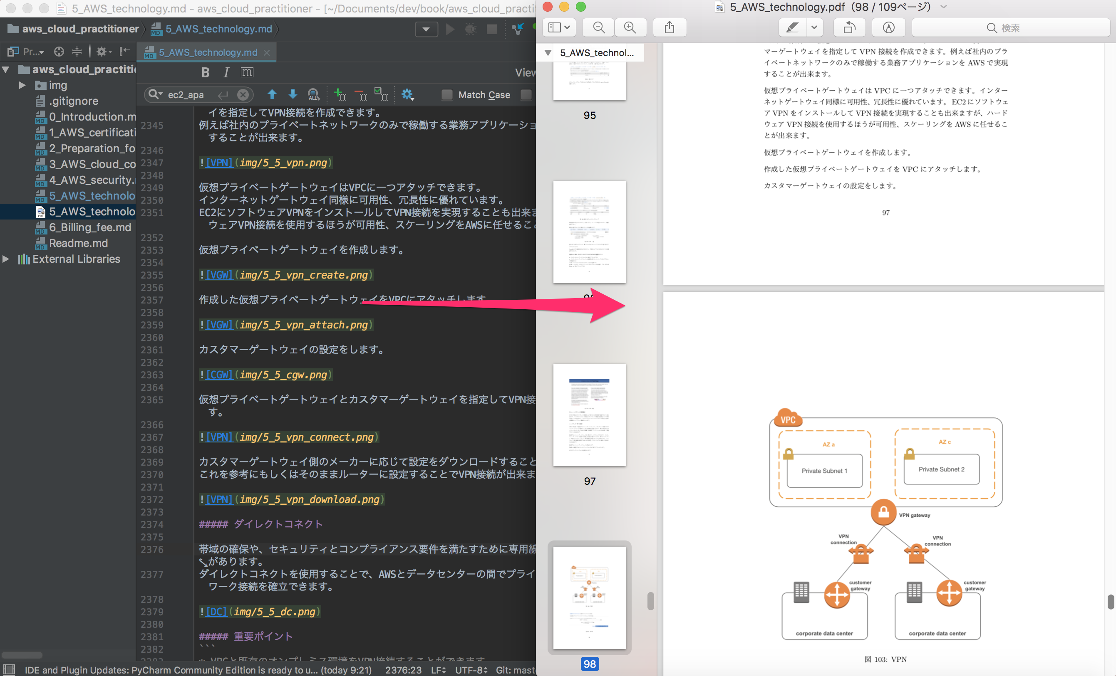Image resolution: width=1116 pixels, height=676 pixels.
Task: Click monospace code formatting icon
Action: point(247,72)
